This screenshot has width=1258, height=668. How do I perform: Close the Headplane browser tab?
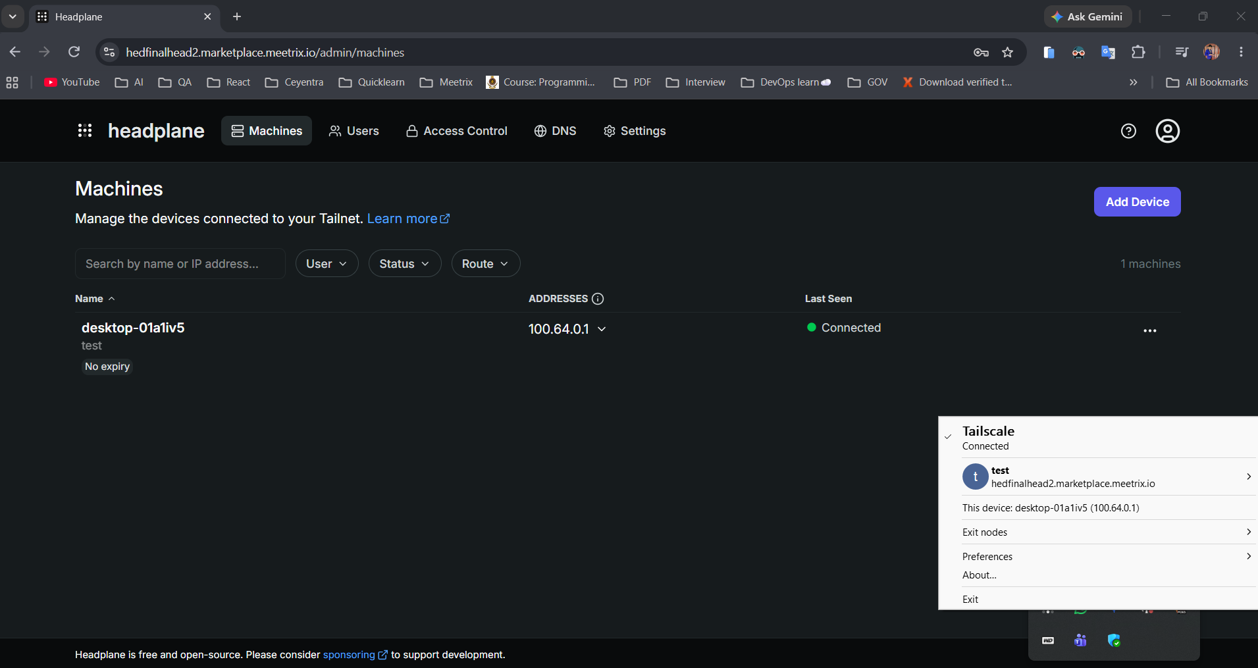(x=207, y=16)
